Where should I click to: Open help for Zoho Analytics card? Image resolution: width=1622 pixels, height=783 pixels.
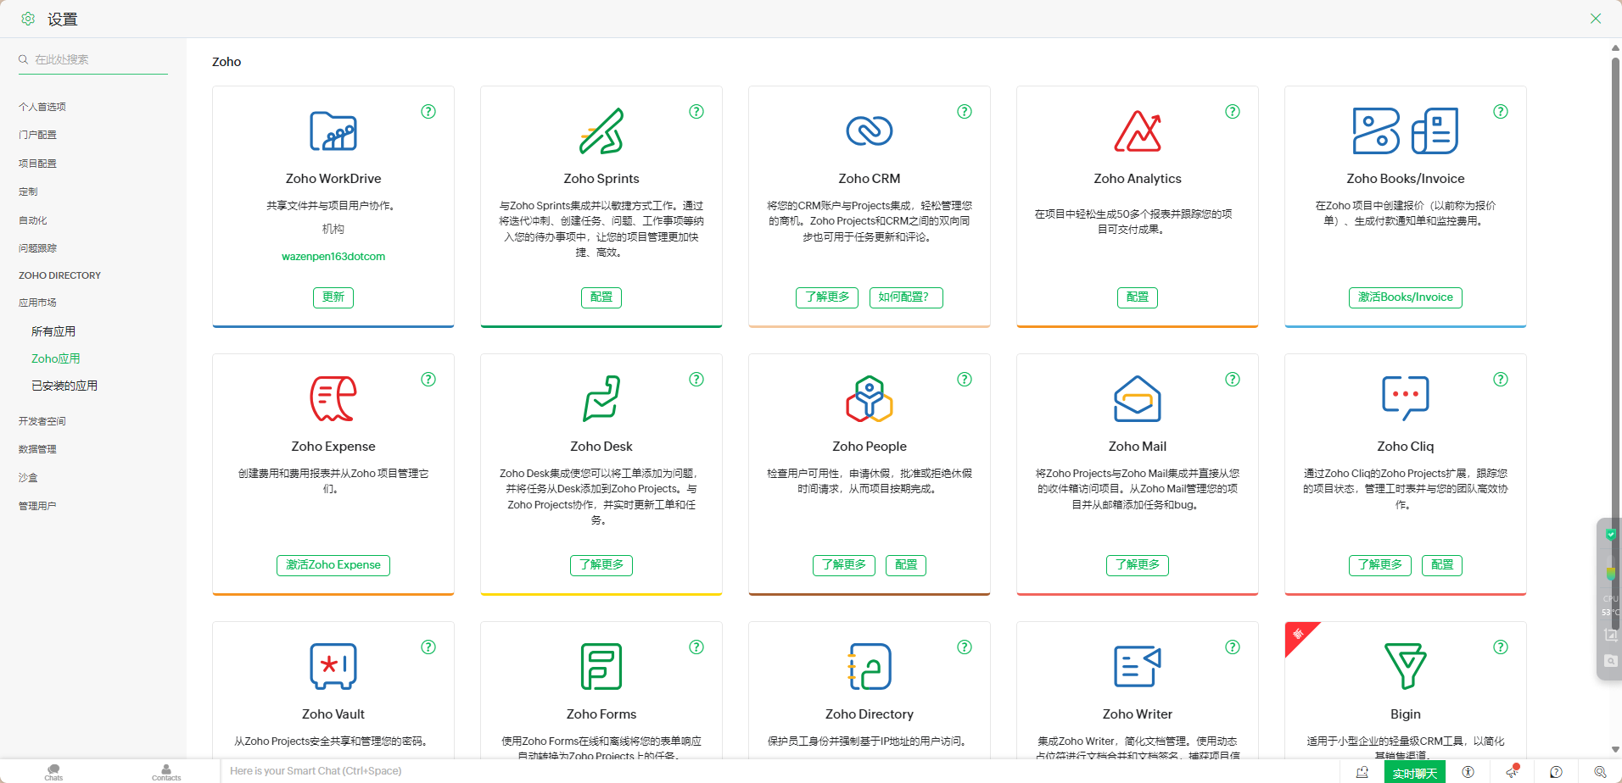coord(1233,112)
